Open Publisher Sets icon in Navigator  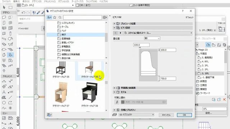point(224,45)
